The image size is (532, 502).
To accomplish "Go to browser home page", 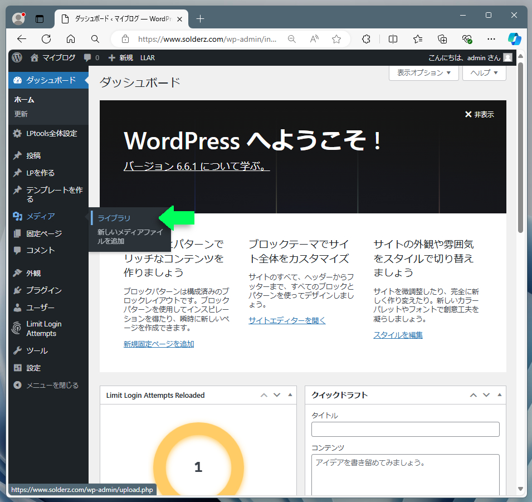I will pyautogui.click(x=71, y=39).
